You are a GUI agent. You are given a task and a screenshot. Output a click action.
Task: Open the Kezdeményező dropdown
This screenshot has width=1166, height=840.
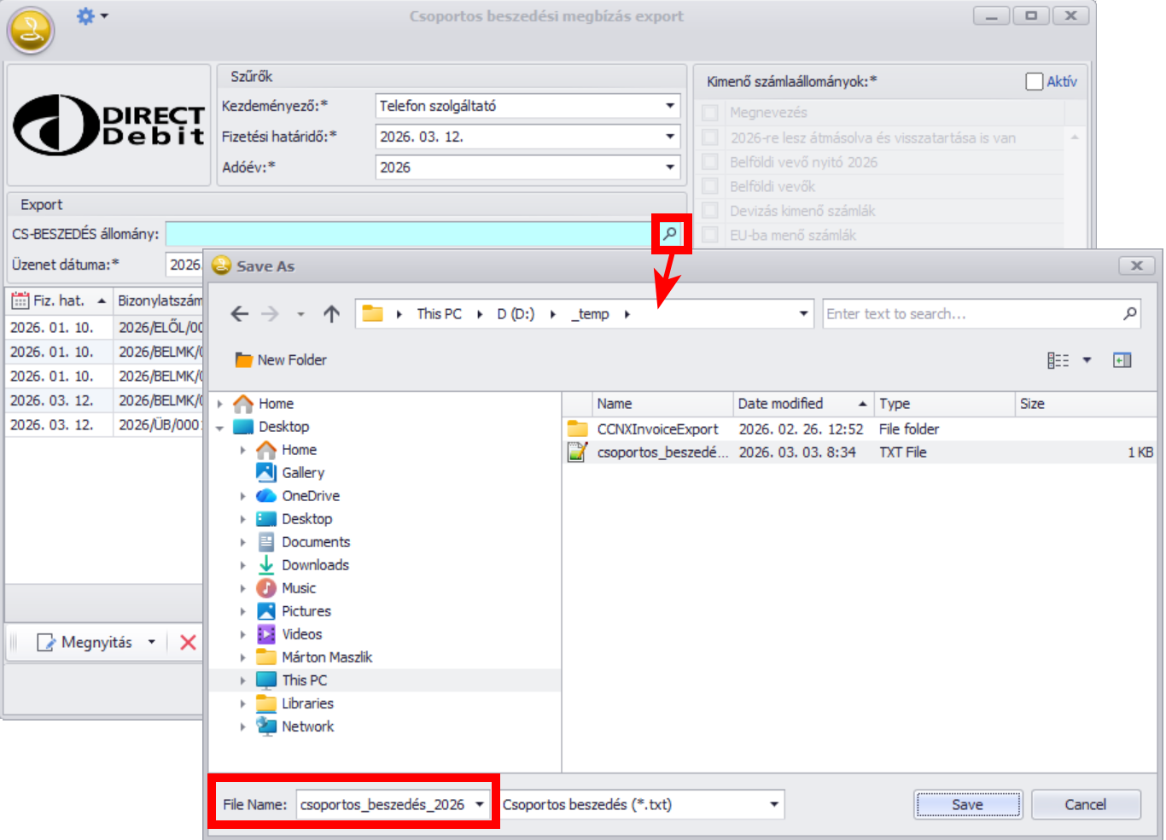coord(670,106)
